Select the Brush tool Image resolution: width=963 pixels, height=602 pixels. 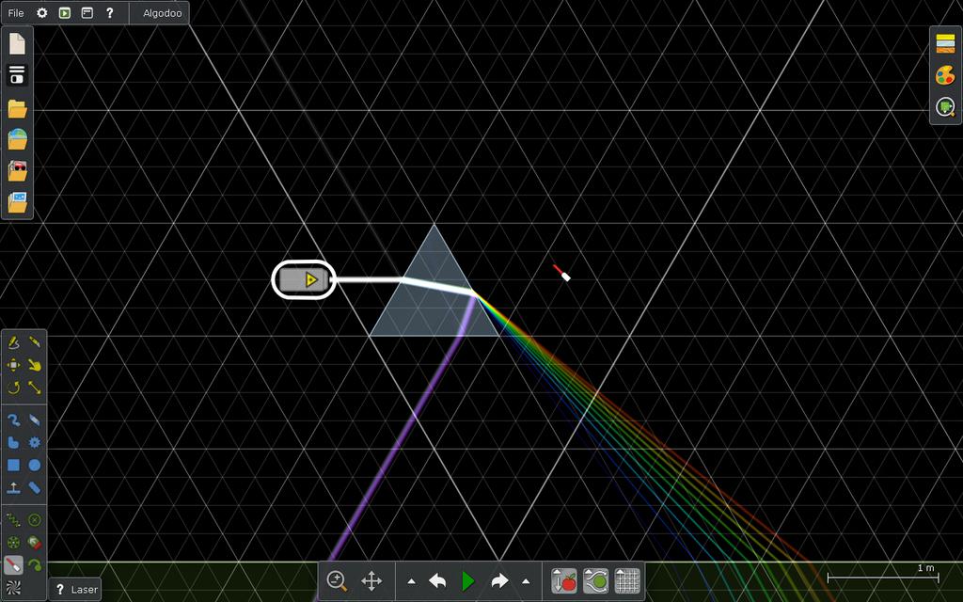click(x=13, y=420)
